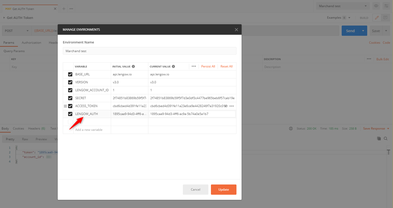Click the network globe icon
393x208 pixels.
pyautogui.click(x=291, y=129)
